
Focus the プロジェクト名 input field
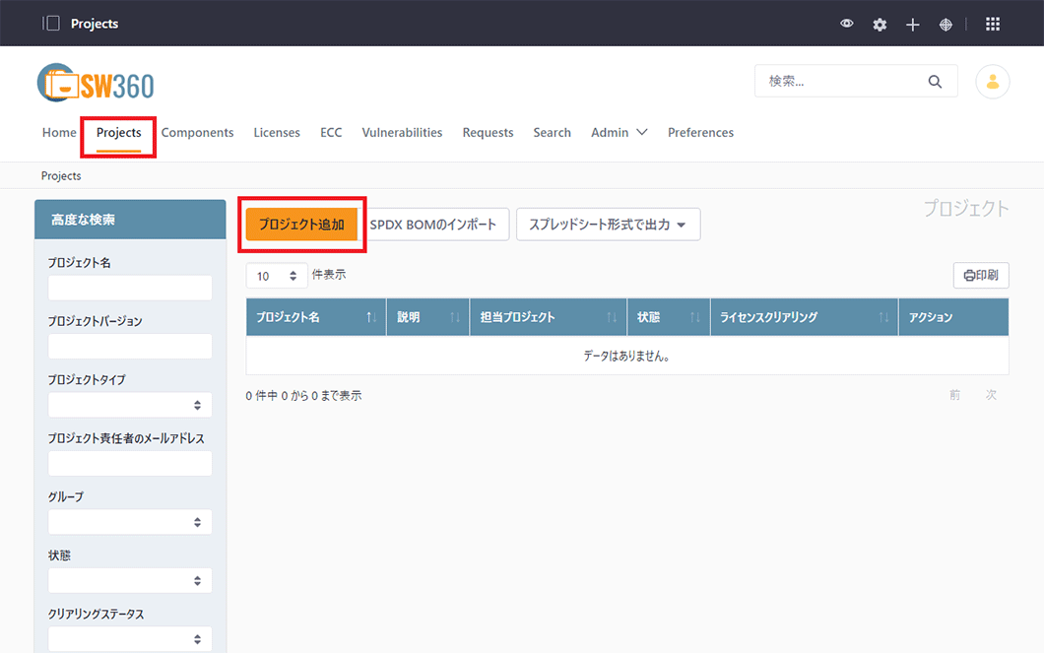[x=130, y=288]
